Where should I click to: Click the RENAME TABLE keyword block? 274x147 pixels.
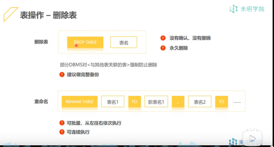[80, 101]
